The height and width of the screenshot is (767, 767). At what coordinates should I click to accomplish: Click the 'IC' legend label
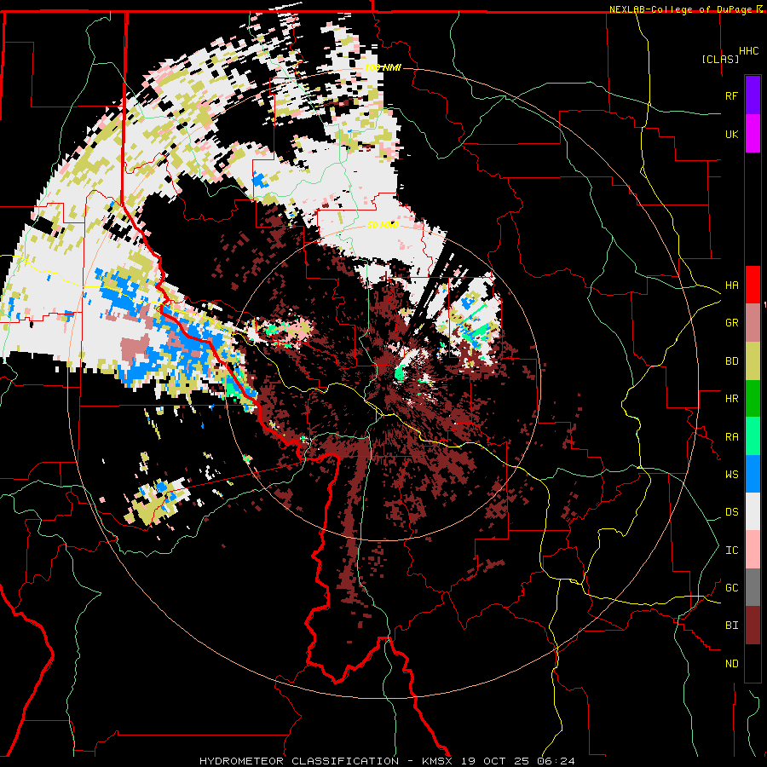click(731, 551)
